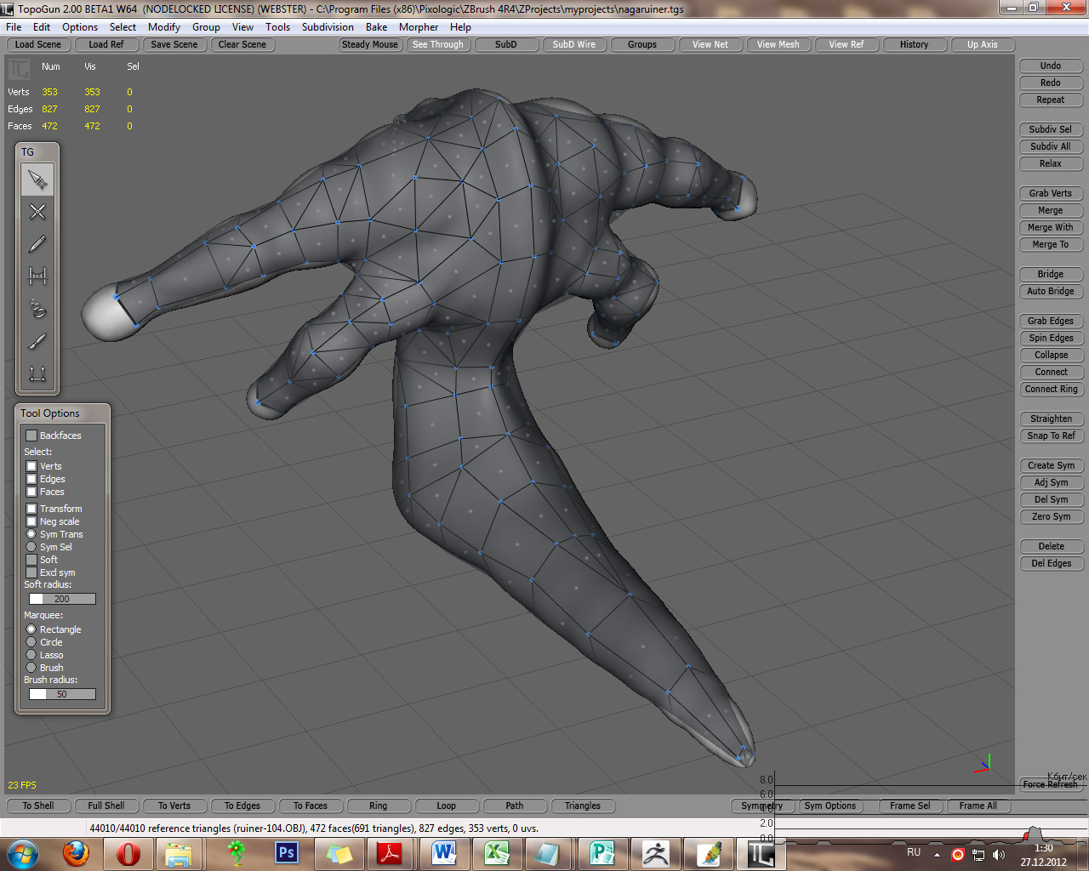Turn on the Soft checkbox
This screenshot has width=1089, height=871.
click(31, 560)
